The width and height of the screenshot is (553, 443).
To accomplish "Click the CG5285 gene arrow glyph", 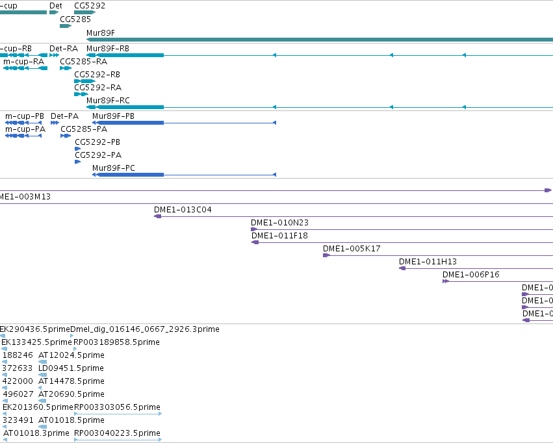I will click(x=66, y=26).
